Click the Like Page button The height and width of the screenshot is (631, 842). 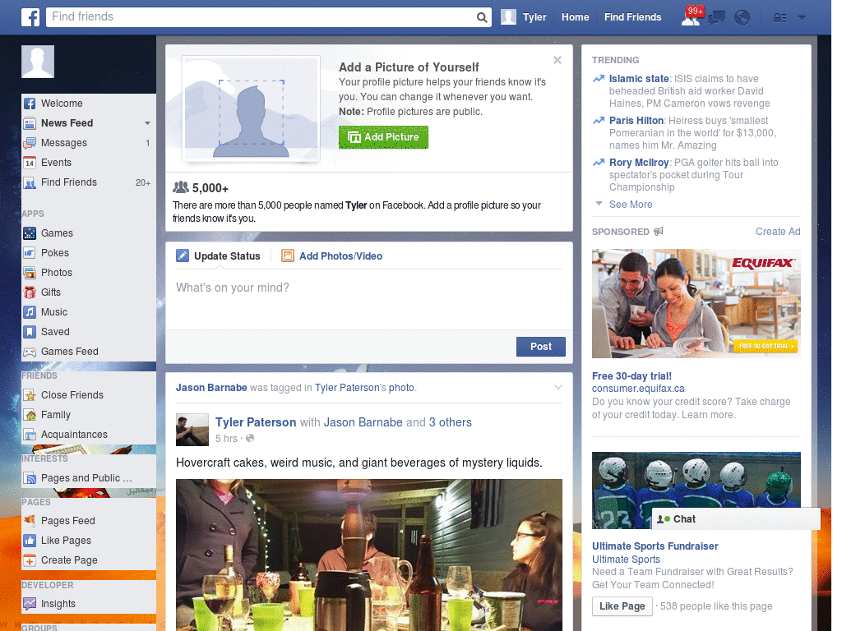622,606
